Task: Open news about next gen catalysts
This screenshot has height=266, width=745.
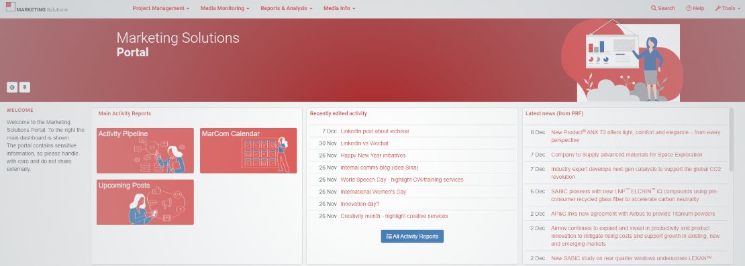Action: pos(636,173)
